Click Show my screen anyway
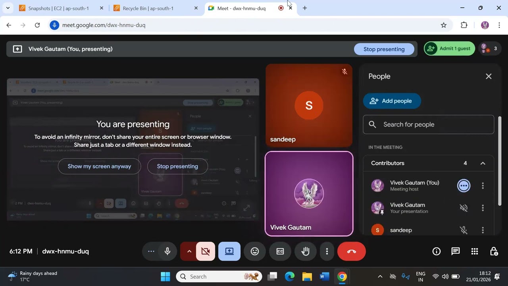The width and height of the screenshot is (508, 286). click(99, 166)
